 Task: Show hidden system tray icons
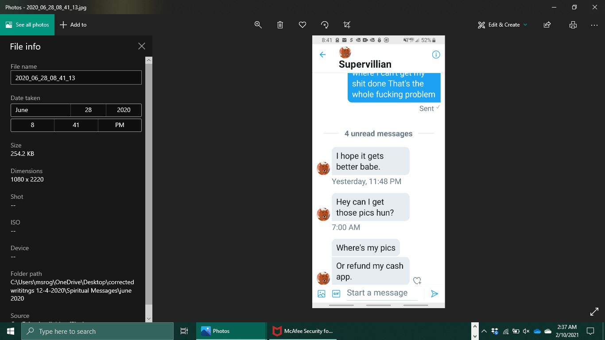pos(484,331)
